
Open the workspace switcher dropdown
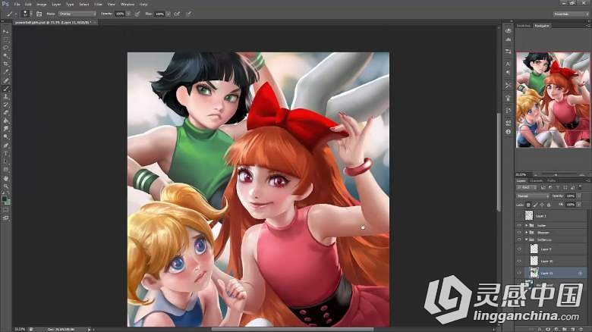(x=571, y=14)
